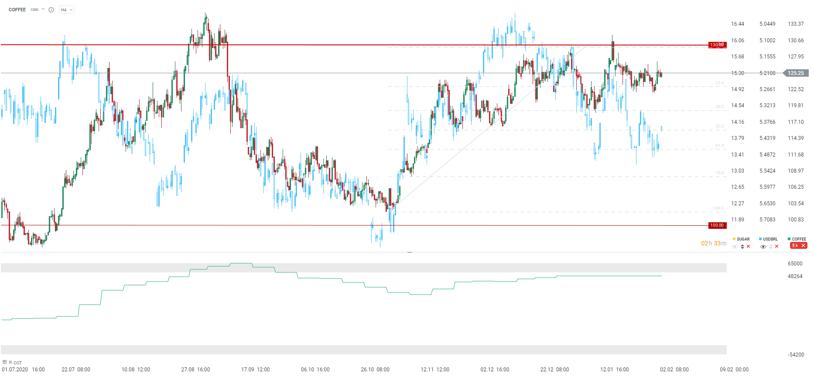Click the 50.0 Fibonacci level label
Screen dimensions: 814x377
tap(719, 126)
